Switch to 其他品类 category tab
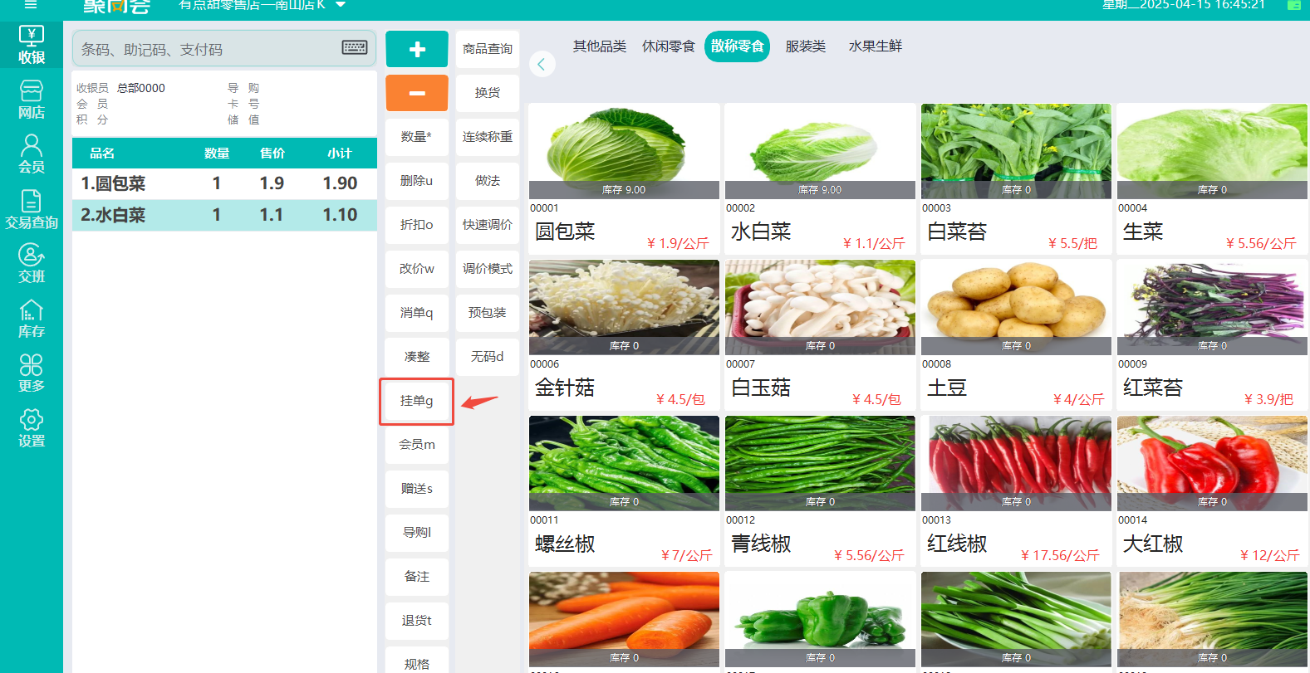The image size is (1310, 673). click(x=600, y=46)
